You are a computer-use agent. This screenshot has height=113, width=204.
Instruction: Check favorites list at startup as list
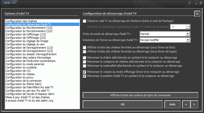tap(84, 48)
